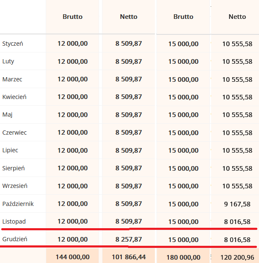Viewport: 259px width, 263px height.
Task: Click the 144 000,00 gross total
Action: tap(73, 257)
